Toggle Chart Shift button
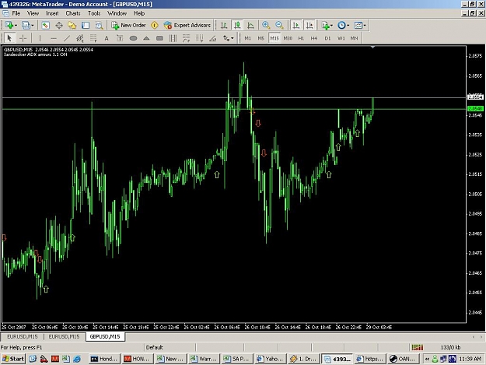The height and width of the screenshot is (365, 486). coord(309,25)
